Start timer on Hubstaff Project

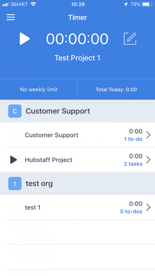coord(13,160)
